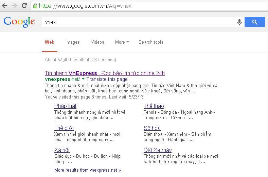Switch to the Videos tab
Image resolution: width=268 pixels, height=177 pixels.
tap(97, 42)
